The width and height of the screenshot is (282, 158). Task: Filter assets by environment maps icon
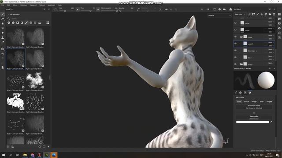click(x=40, y=23)
